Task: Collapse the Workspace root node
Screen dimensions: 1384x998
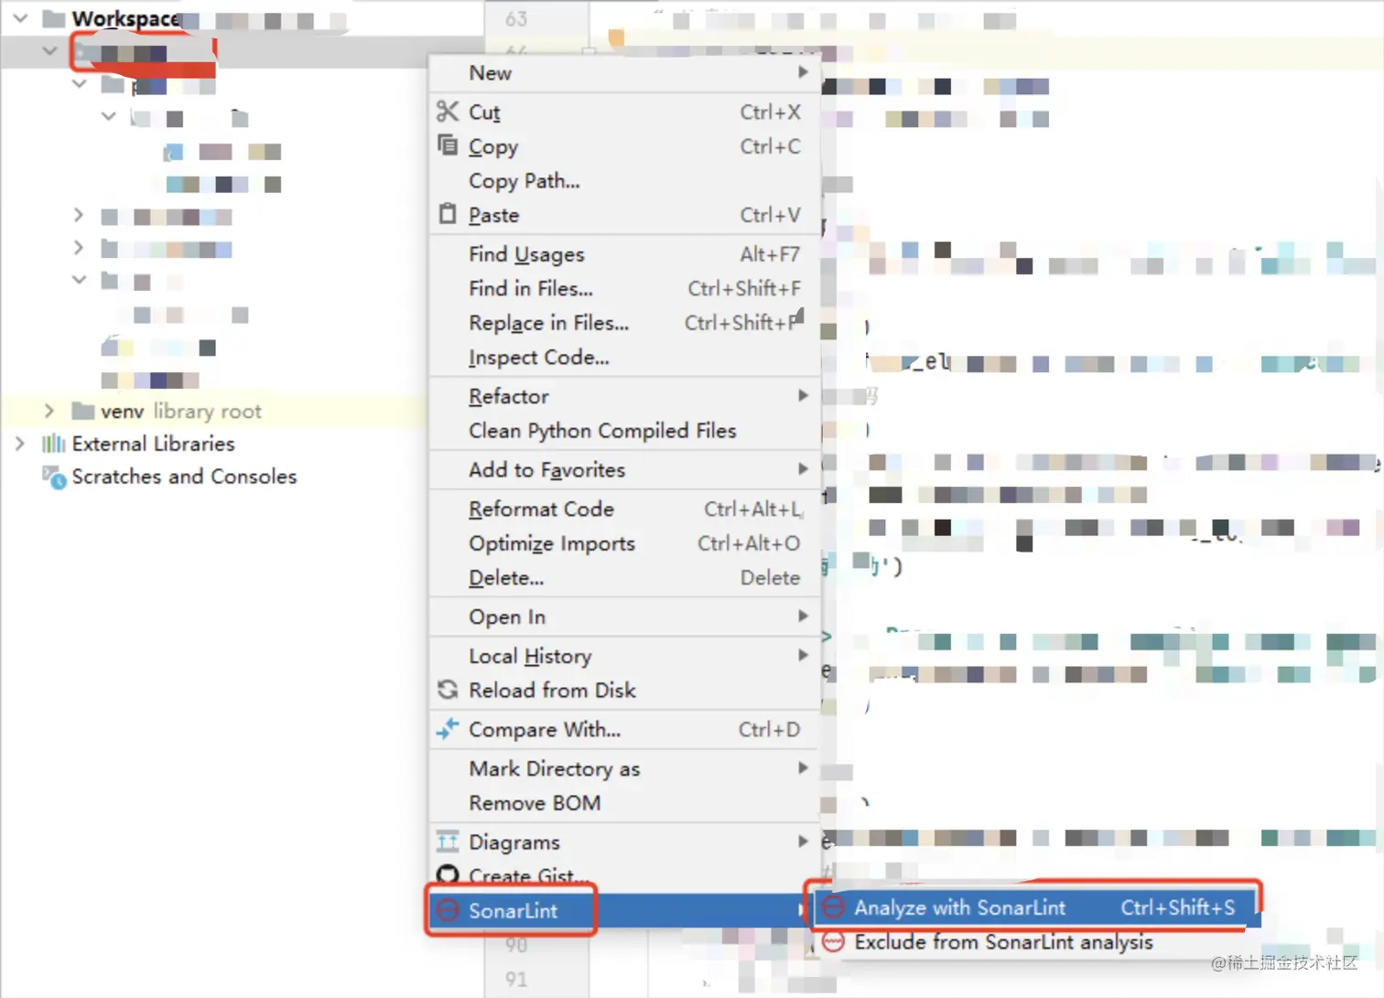Action: pyautogui.click(x=20, y=17)
